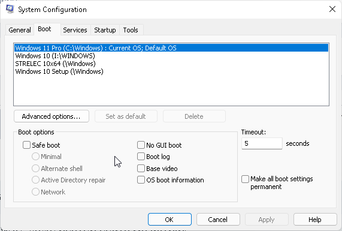
Task: Click the Apply button
Action: pos(267,220)
